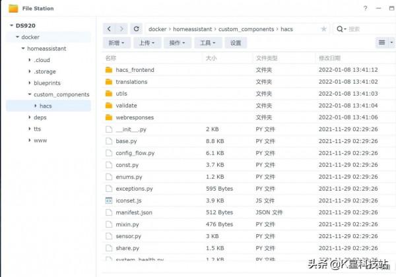Click the search magnifier icon
The image size is (396, 277).
pos(340,29)
